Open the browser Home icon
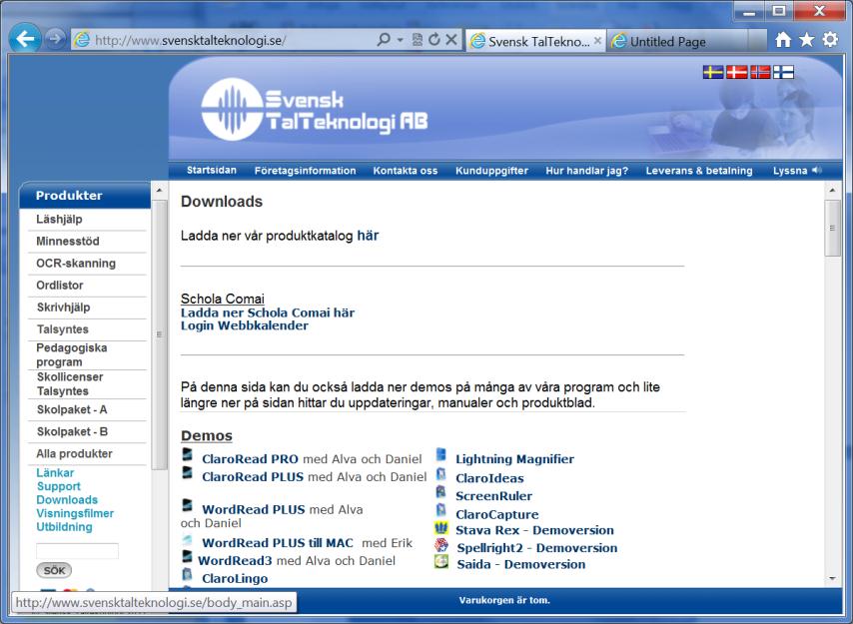 pos(783,39)
